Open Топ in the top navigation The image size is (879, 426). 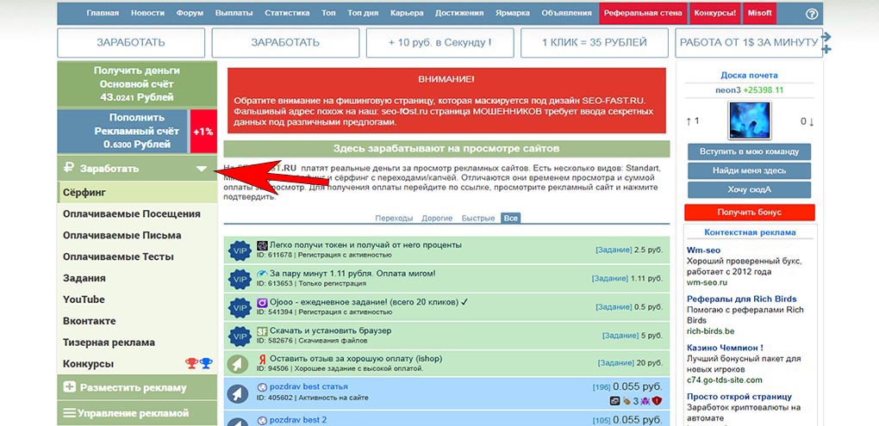328,13
